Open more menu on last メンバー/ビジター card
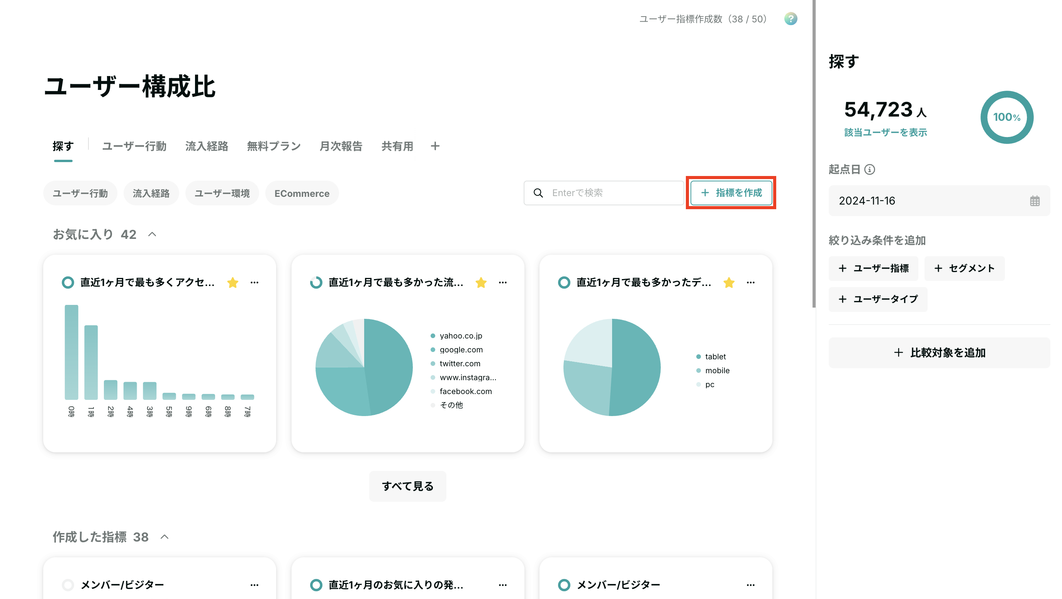Screen dimensions: 1062x599 point(750,585)
